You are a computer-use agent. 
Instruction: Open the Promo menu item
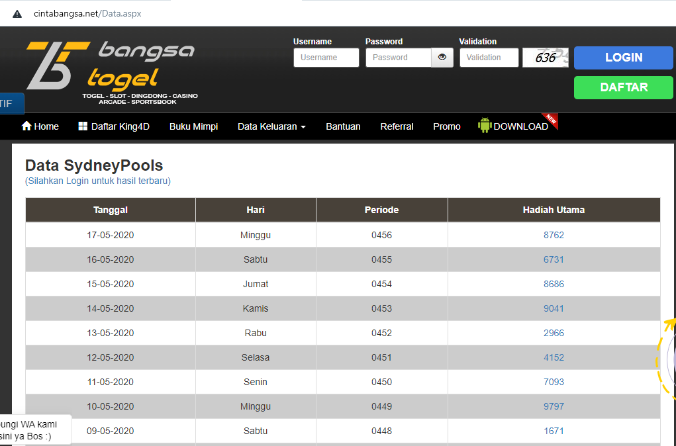click(447, 126)
